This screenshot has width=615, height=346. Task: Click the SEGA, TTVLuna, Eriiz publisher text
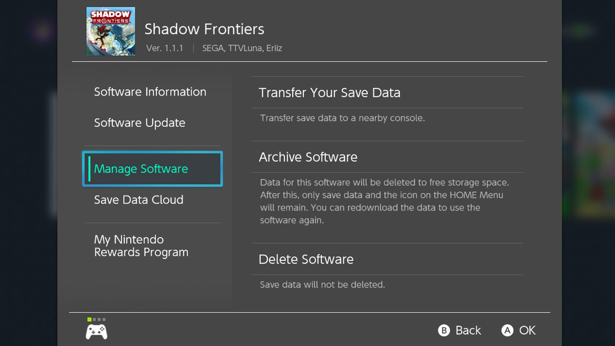(242, 48)
